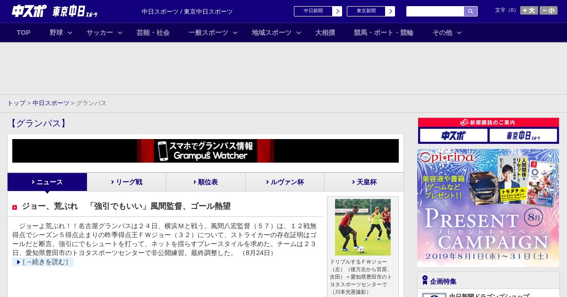567x297 pixels.
Task: Click 中スポ subscription button in sidebar
Action: [454, 136]
